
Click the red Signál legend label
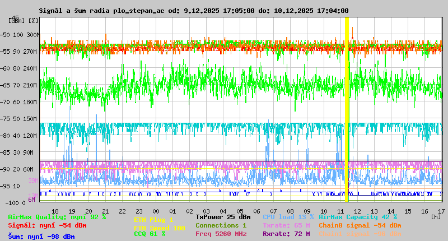(47, 225)
